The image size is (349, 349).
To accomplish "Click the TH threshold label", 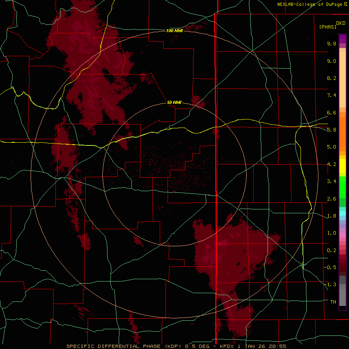I will click(333, 302).
